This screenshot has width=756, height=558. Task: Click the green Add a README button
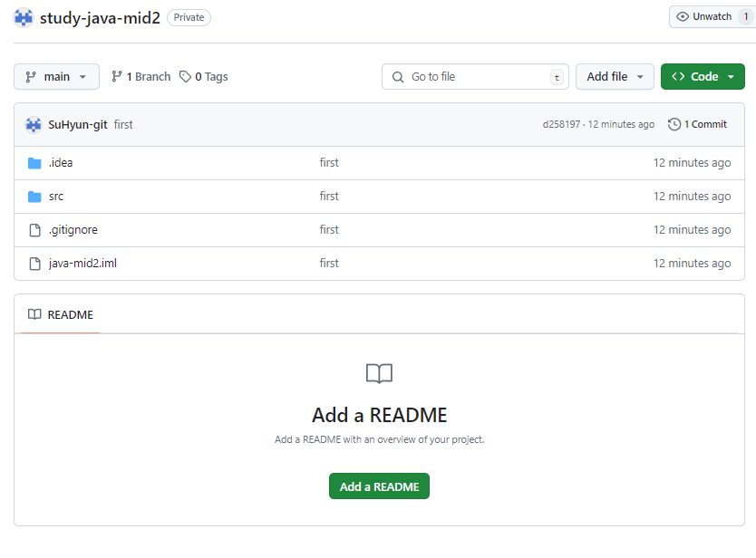pos(380,486)
